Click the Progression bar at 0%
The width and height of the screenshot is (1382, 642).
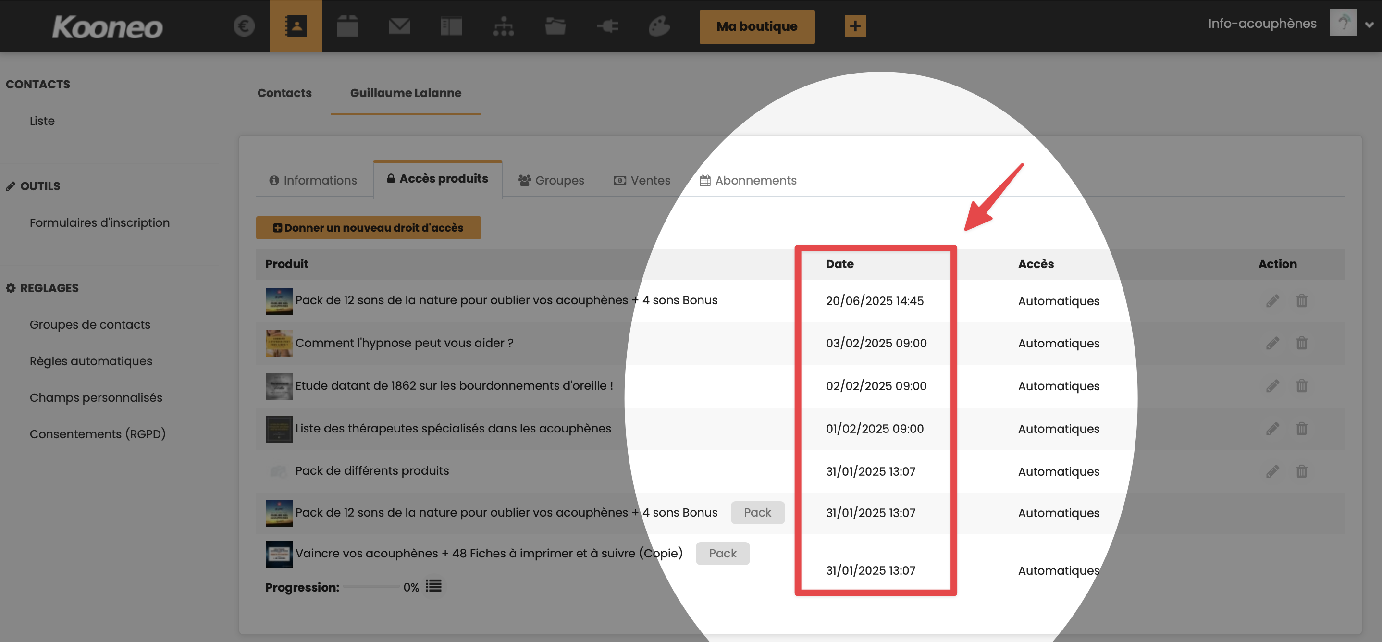pyautogui.click(x=372, y=587)
